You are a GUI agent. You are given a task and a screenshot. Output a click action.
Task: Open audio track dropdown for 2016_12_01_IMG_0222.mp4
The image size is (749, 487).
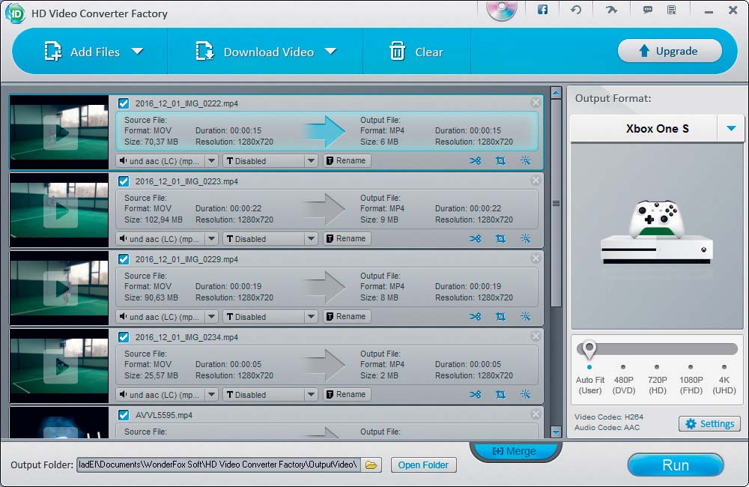click(x=212, y=160)
